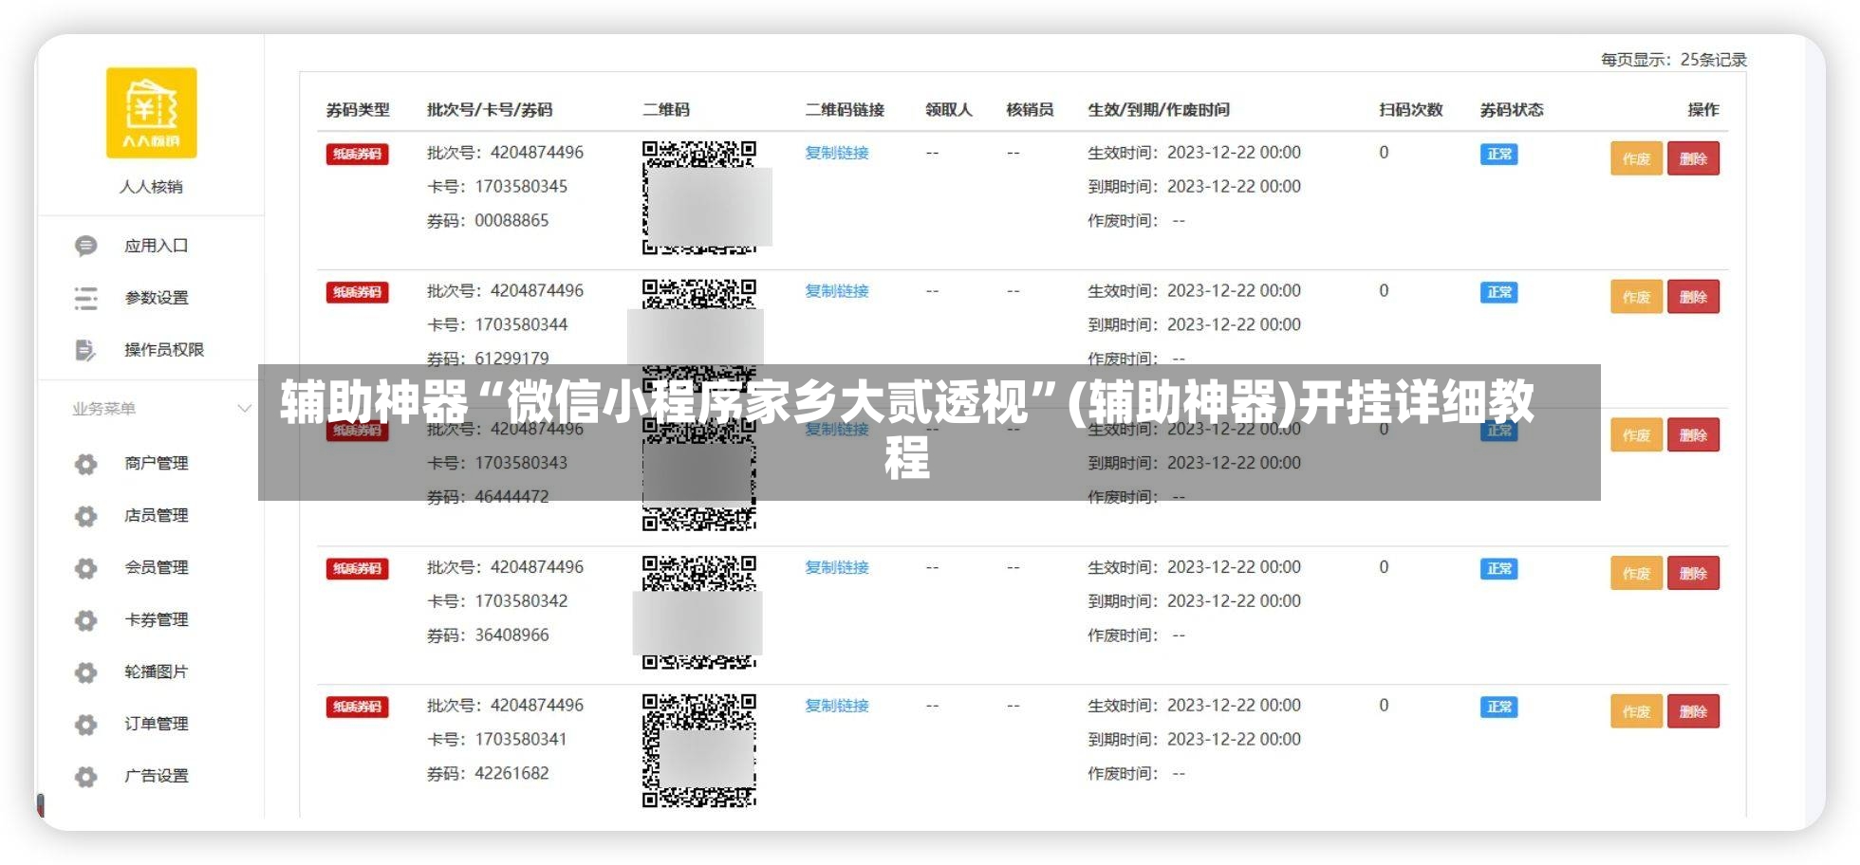Copy link for card 1703580341
This screenshot has width=1860, height=865.
point(836,706)
